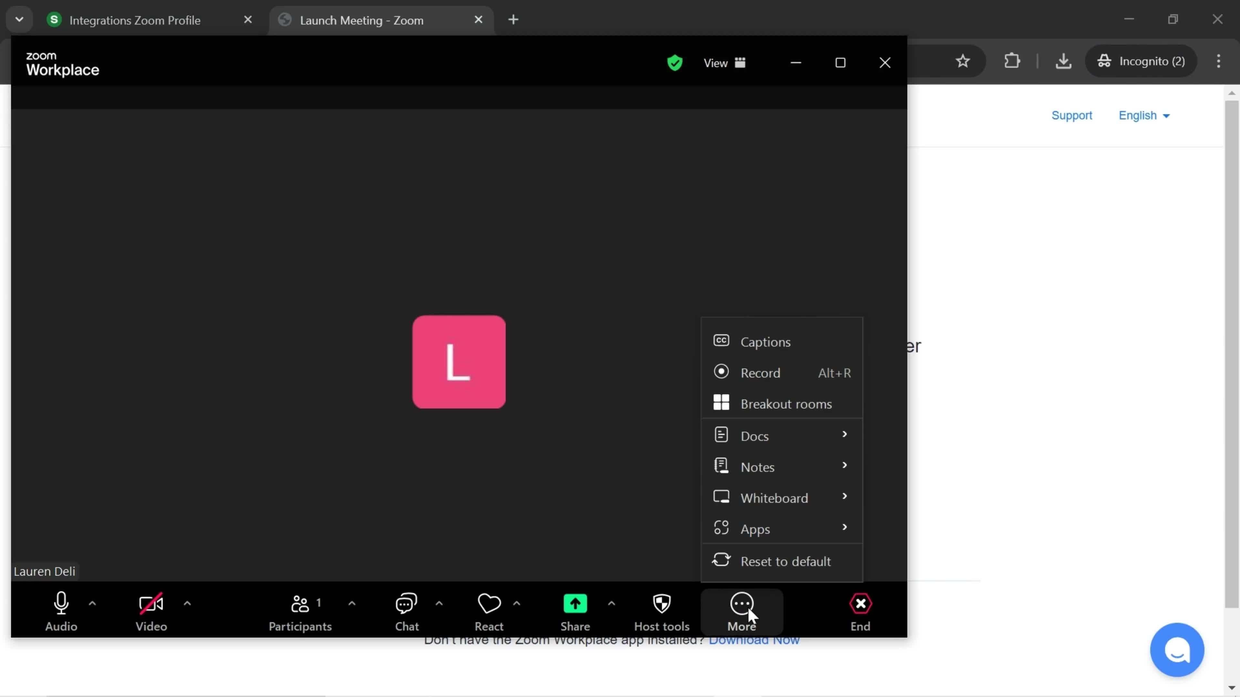Bookmark this page with the star icon

click(x=963, y=61)
